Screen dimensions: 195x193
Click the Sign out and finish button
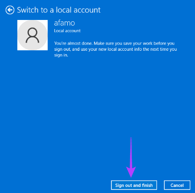[134, 185]
